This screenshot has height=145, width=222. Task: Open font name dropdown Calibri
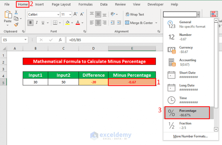(x=58, y=14)
